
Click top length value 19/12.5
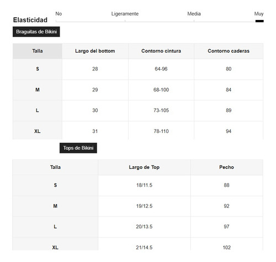pos(144,206)
